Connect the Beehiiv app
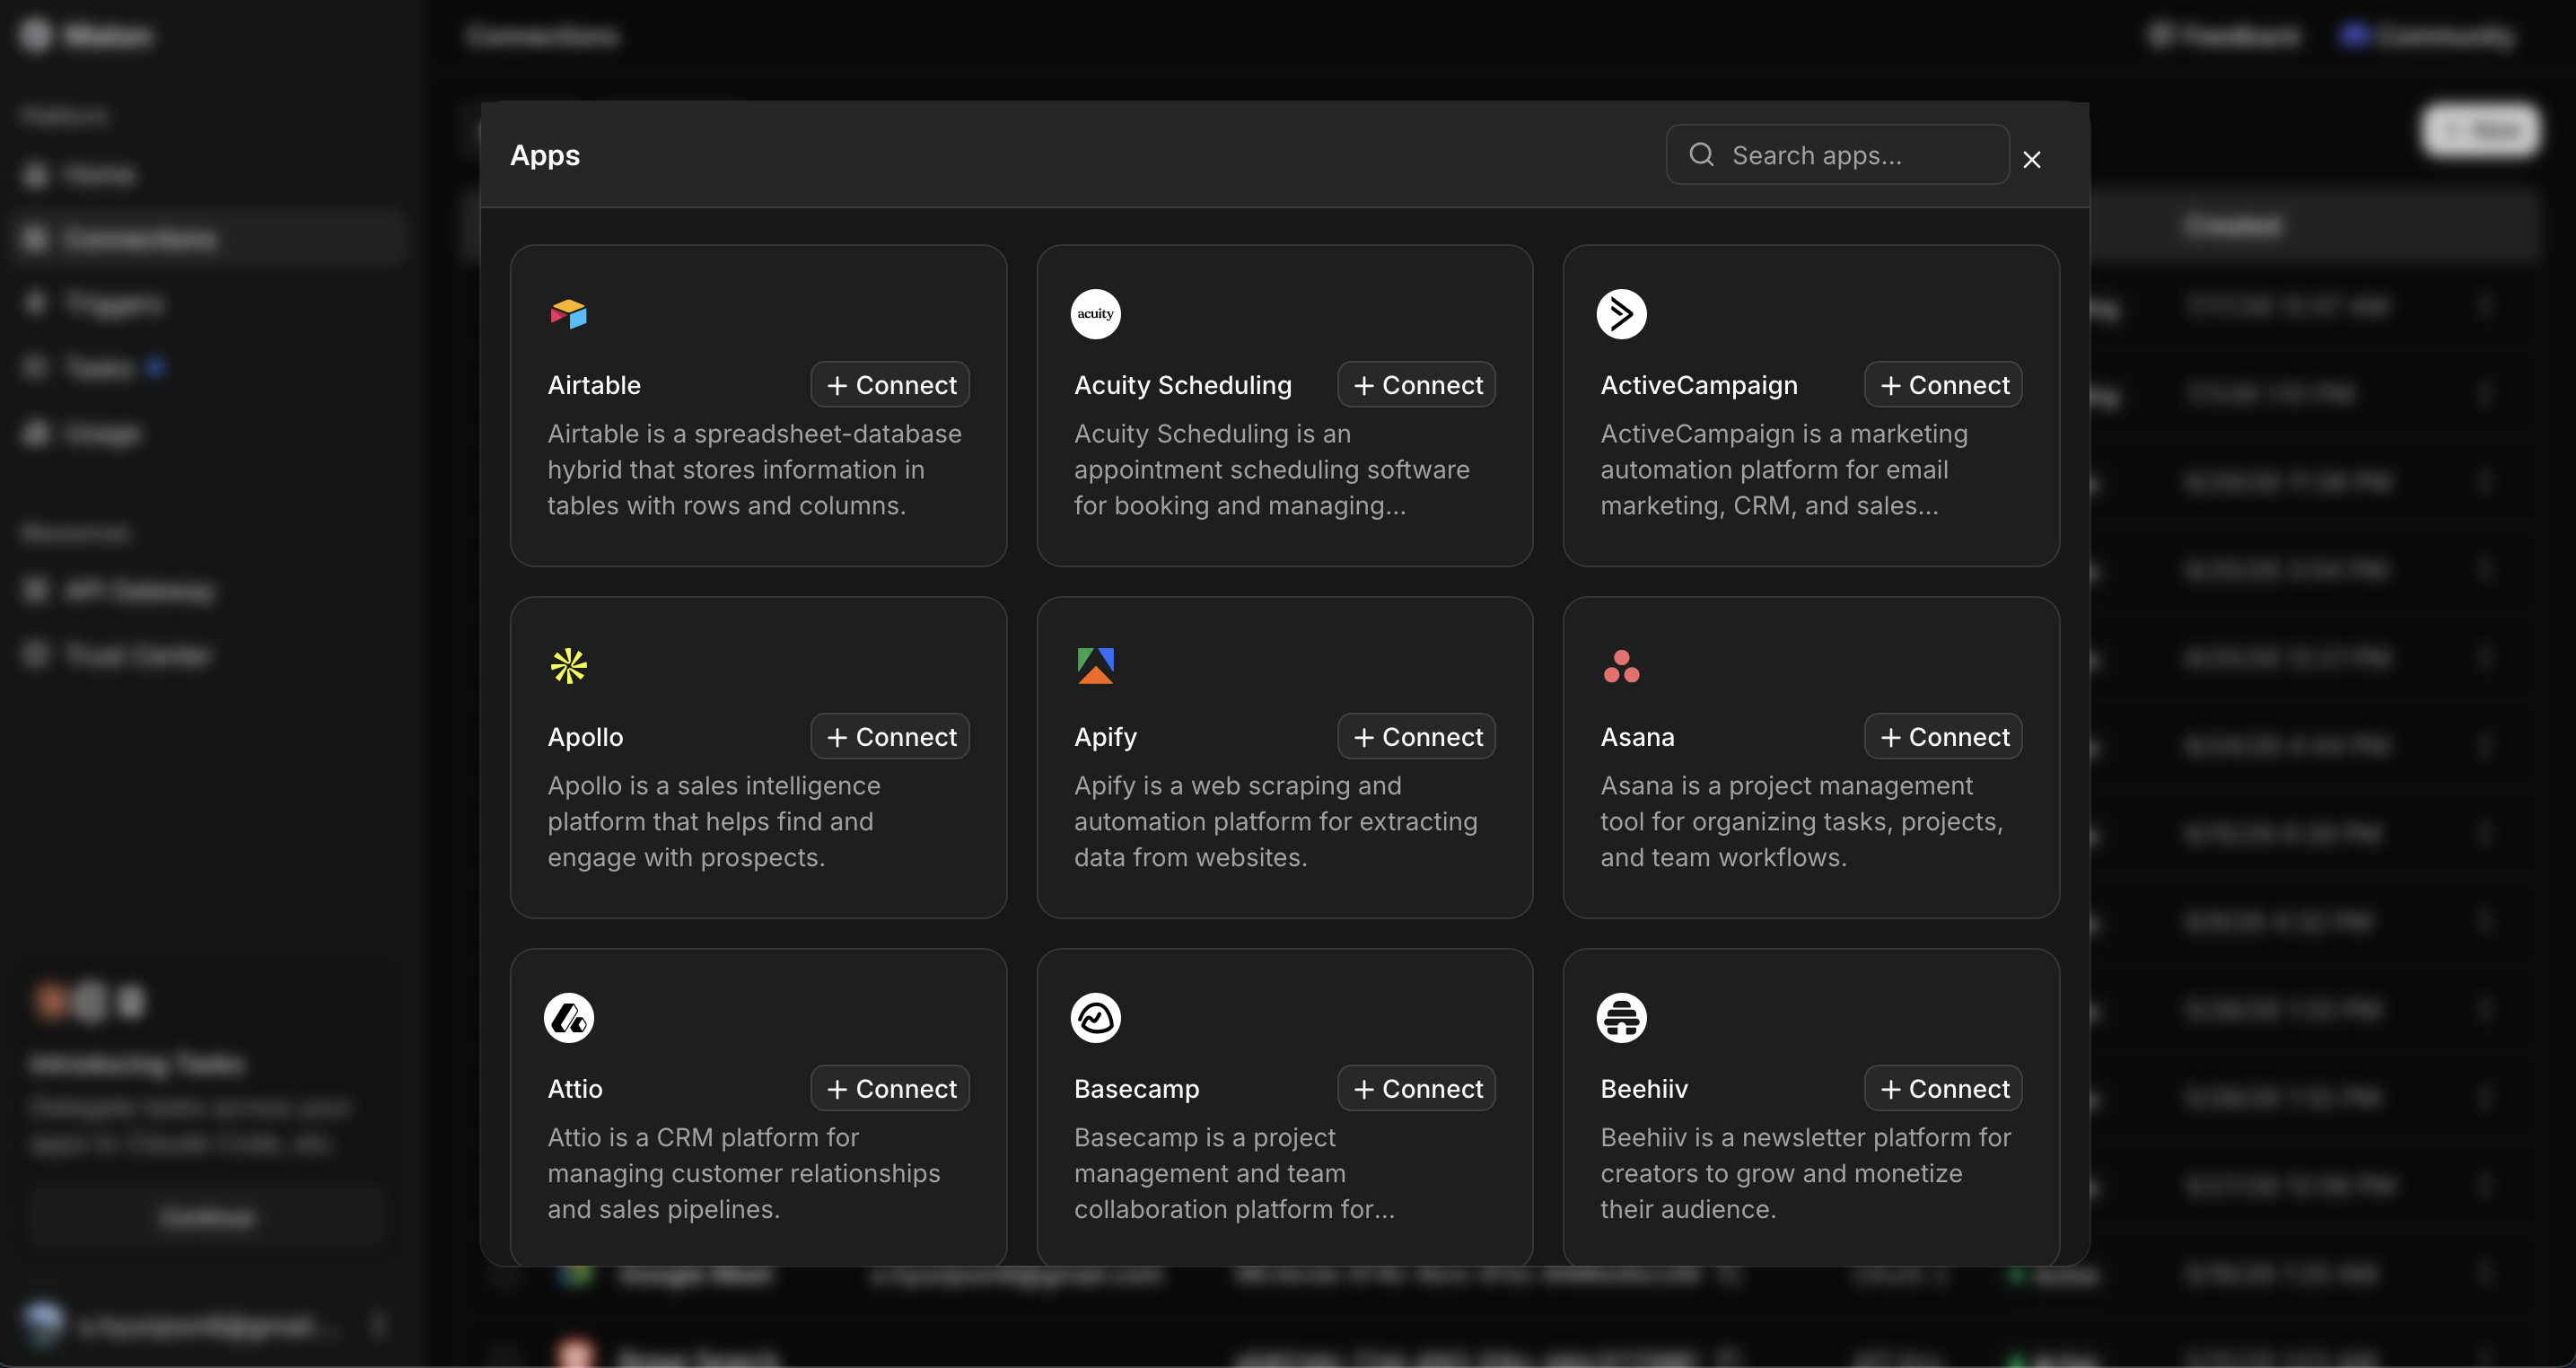 (1943, 1089)
